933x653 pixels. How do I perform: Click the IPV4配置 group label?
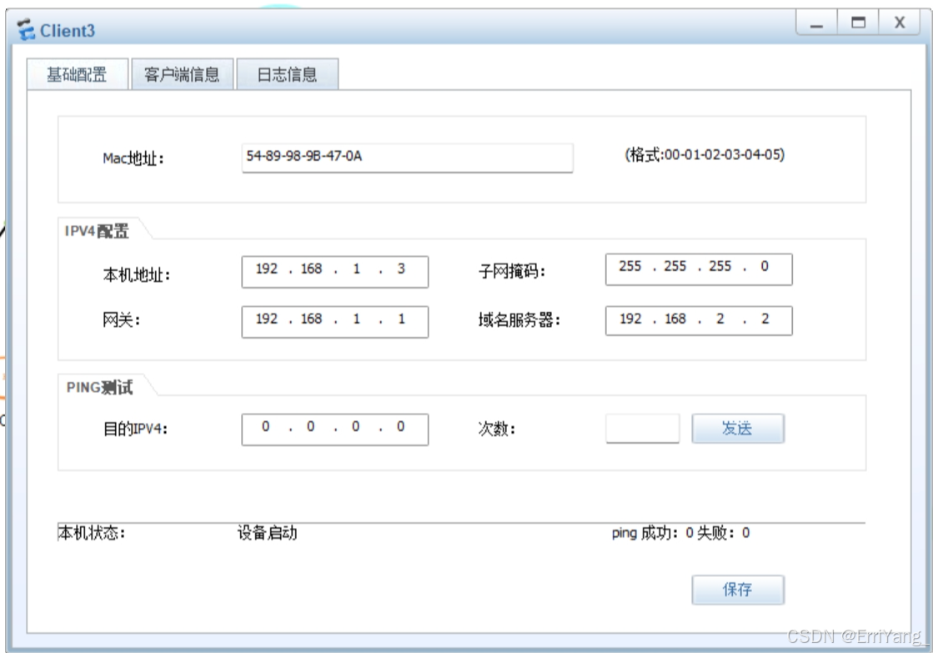tap(97, 231)
